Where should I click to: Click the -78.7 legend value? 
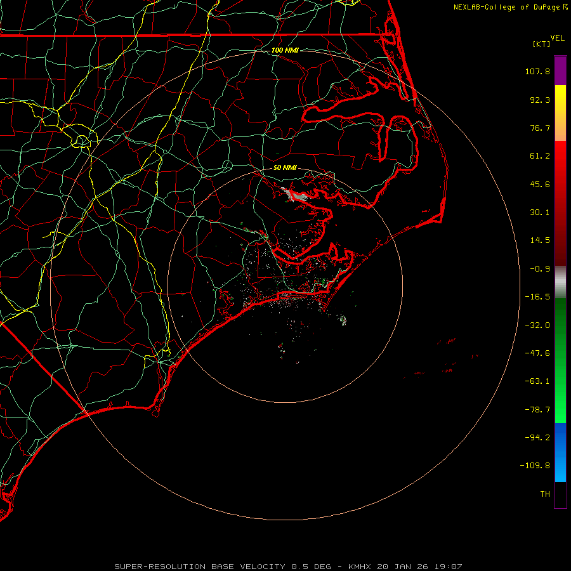537,410
